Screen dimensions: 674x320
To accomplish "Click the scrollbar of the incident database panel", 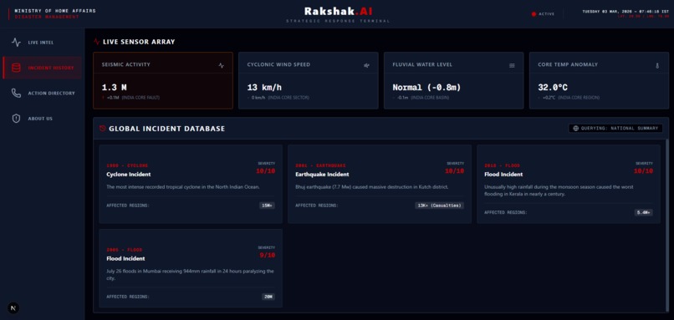I will coord(666,226).
